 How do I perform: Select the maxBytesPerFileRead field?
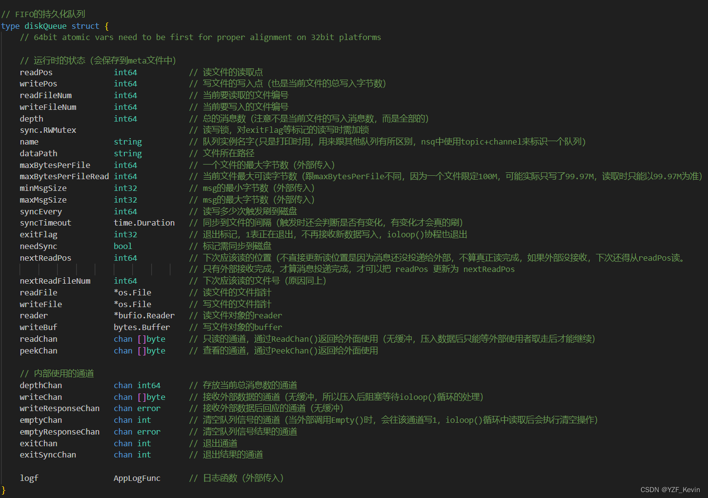[64, 176]
